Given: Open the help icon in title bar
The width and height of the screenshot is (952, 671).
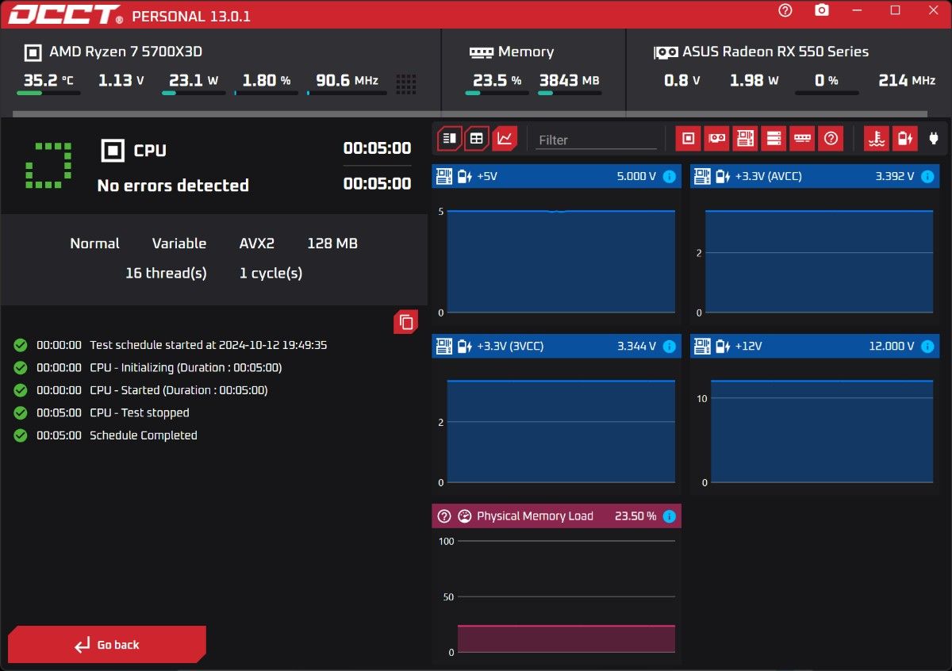Looking at the screenshot, I should (785, 10).
